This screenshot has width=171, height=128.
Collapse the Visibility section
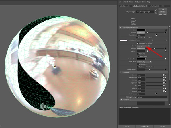tap(121, 72)
